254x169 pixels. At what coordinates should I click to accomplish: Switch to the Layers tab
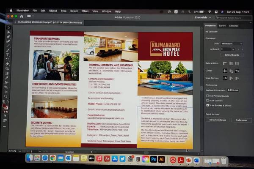pos(222,26)
